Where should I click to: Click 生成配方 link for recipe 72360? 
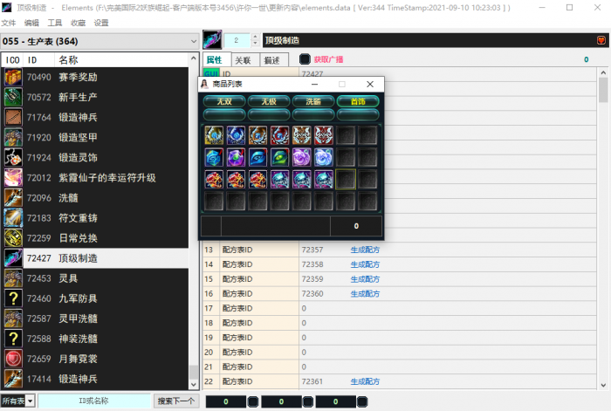coord(365,294)
